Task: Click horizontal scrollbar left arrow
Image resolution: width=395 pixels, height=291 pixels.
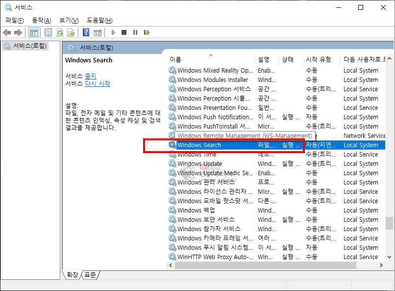Action: tap(171, 265)
